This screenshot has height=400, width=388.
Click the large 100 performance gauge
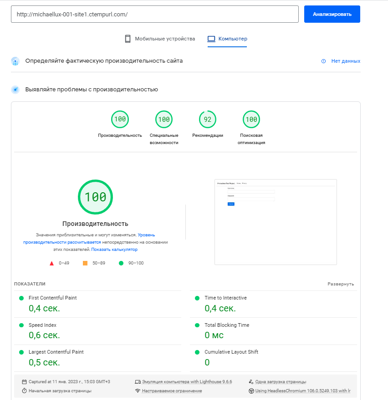95,197
